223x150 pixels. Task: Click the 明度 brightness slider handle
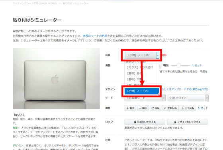178,65
